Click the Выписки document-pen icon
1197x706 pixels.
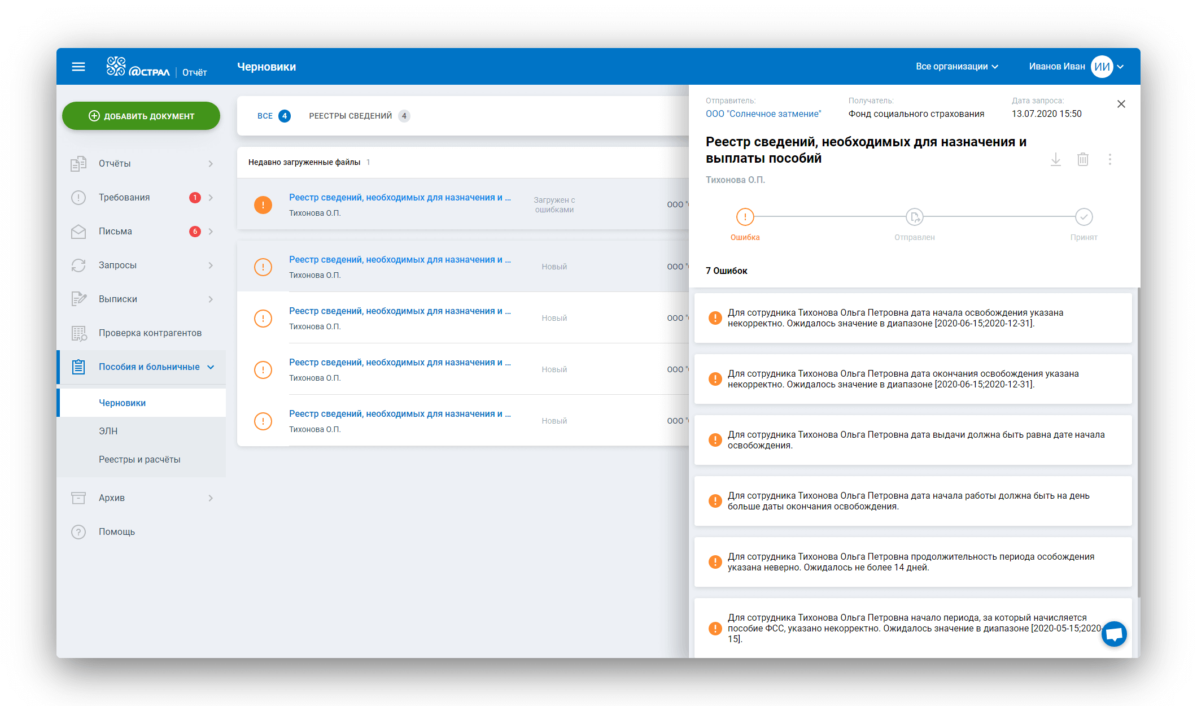point(78,299)
